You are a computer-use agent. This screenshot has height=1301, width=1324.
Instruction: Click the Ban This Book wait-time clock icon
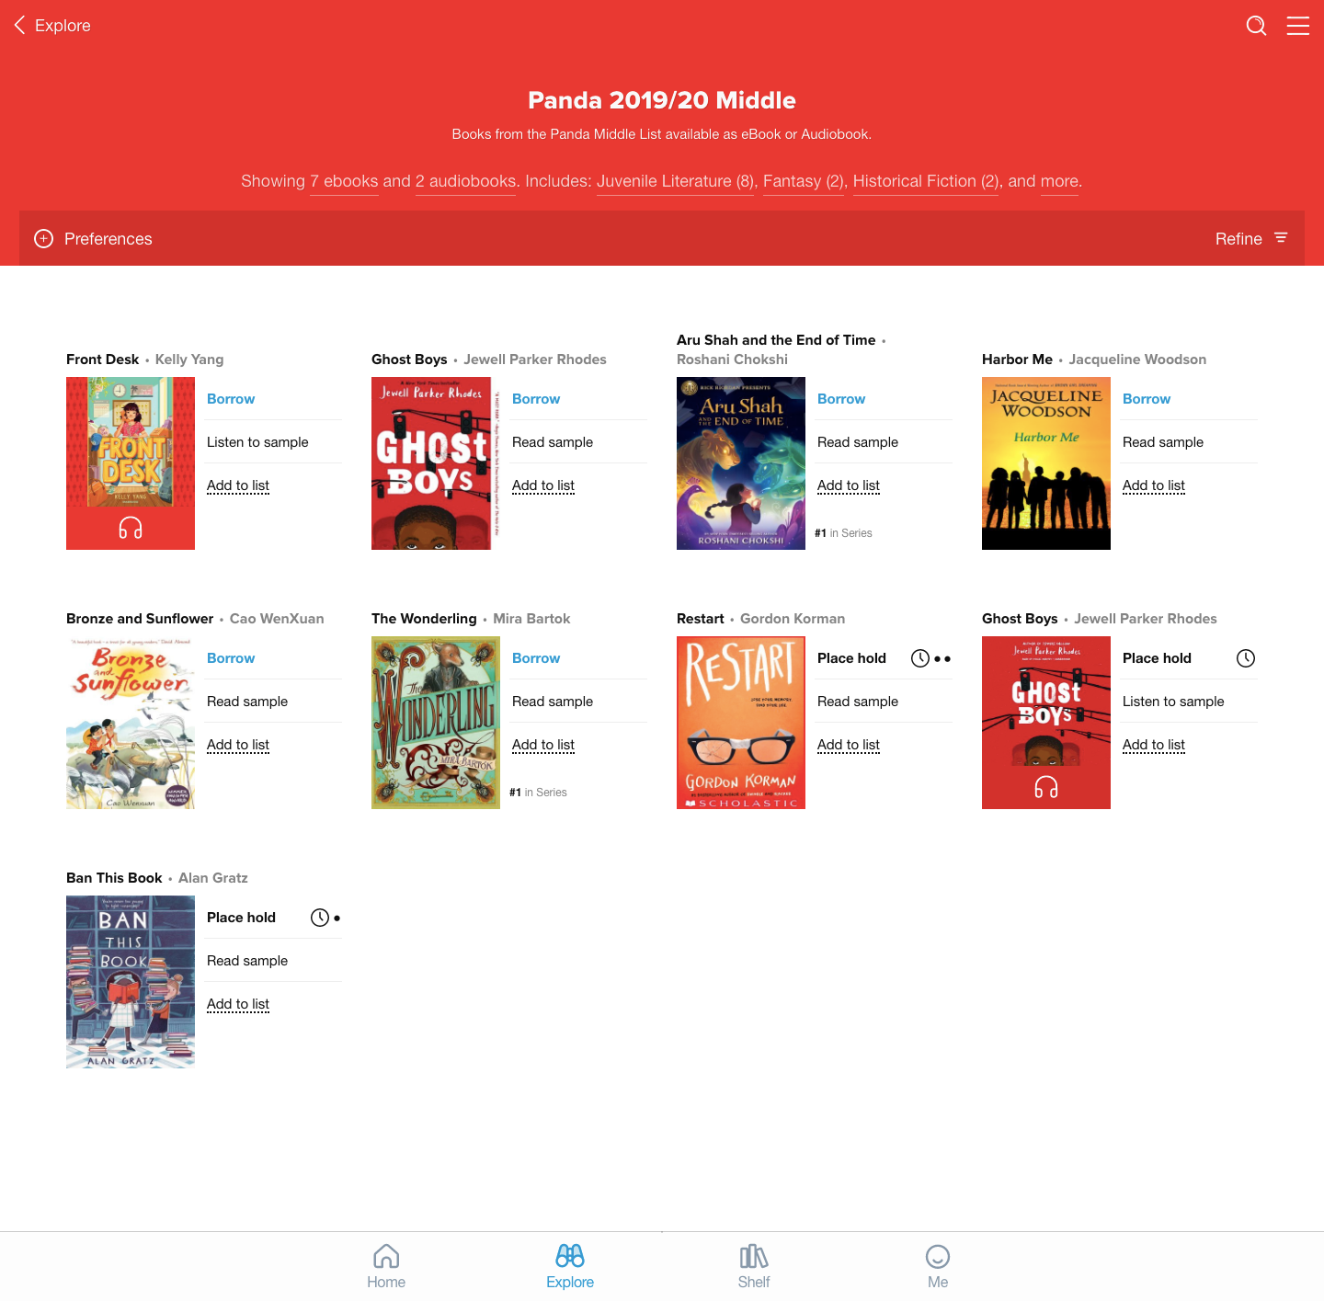[319, 918]
